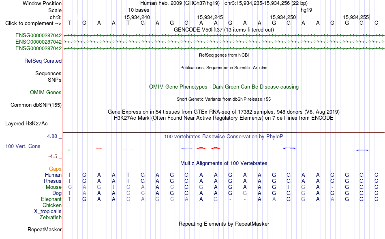Click the X_tropicalis alignment row label
The image size is (385, 239).
[48, 212]
